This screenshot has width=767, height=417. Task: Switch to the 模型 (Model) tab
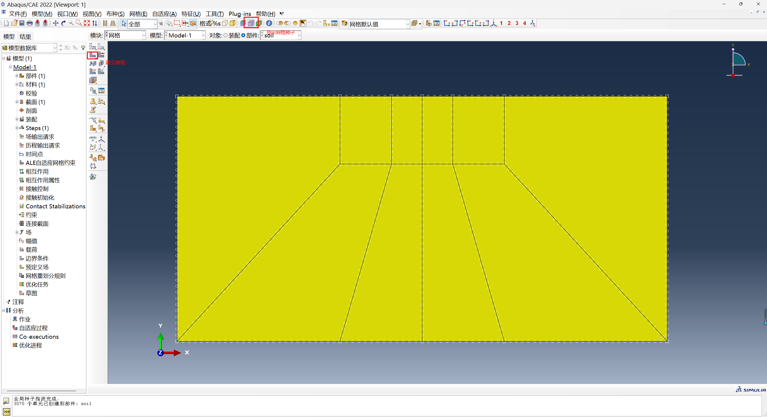point(9,37)
